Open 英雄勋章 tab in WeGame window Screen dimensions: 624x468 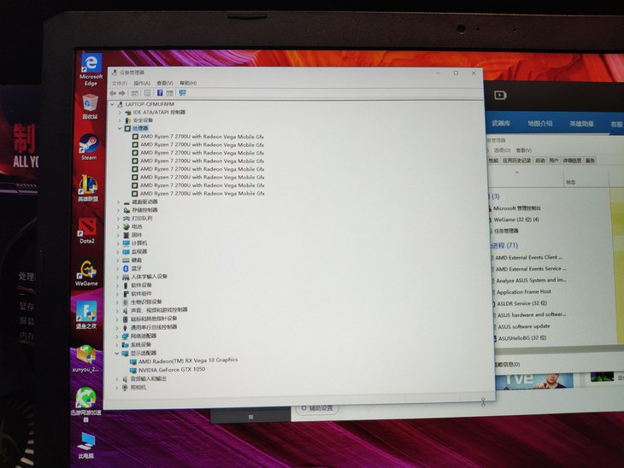[x=581, y=124]
